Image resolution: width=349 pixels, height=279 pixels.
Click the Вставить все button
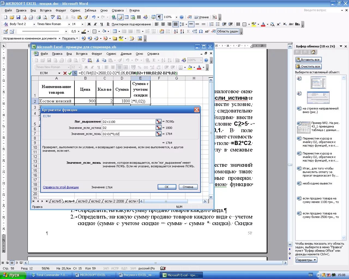tap(309, 60)
